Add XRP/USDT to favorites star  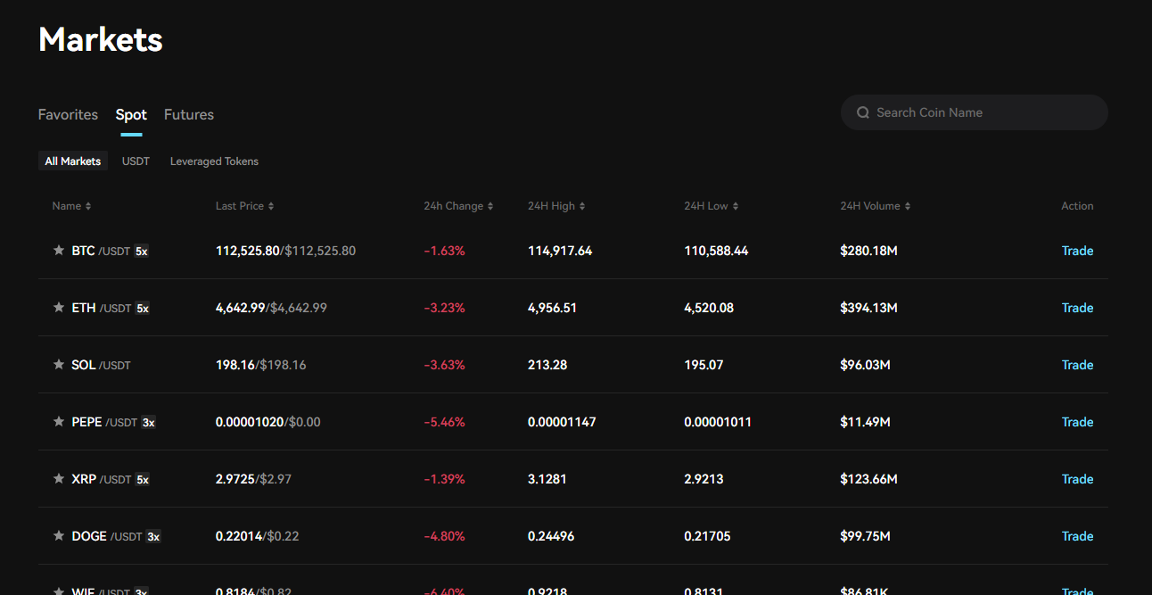tap(59, 479)
